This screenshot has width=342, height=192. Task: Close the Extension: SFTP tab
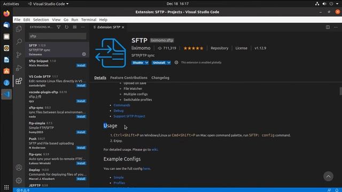(123, 27)
